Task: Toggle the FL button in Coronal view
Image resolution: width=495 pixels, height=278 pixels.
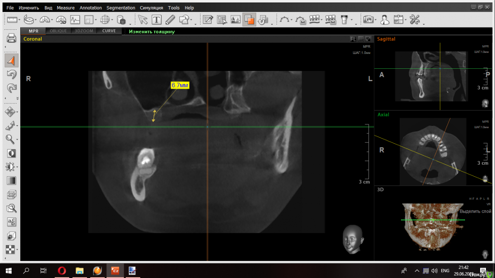Action: coord(353,39)
